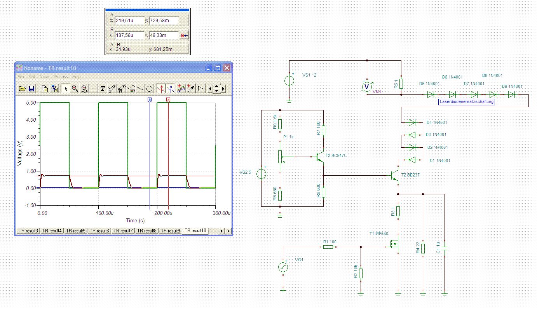The image size is (537, 309).
Task: Select the Text tool (T icon)
Action: 103,89
